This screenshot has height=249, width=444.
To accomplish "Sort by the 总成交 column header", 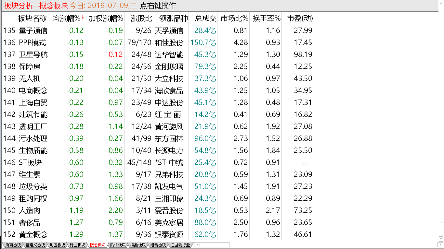I will 206,18.
